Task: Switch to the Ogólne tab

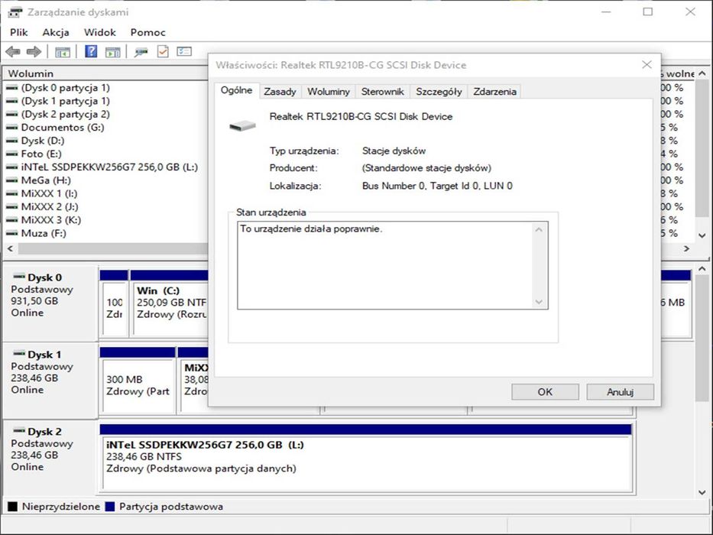Action: pos(236,90)
